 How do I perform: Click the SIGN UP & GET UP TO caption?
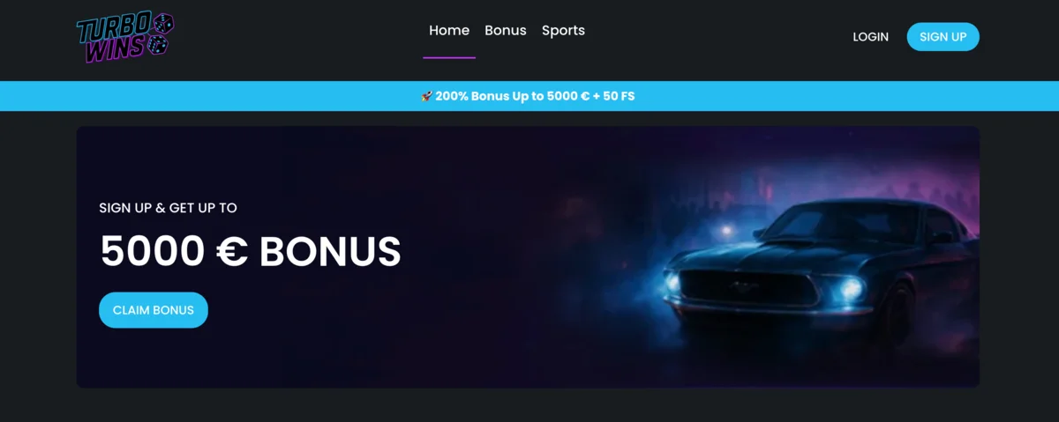tap(168, 208)
